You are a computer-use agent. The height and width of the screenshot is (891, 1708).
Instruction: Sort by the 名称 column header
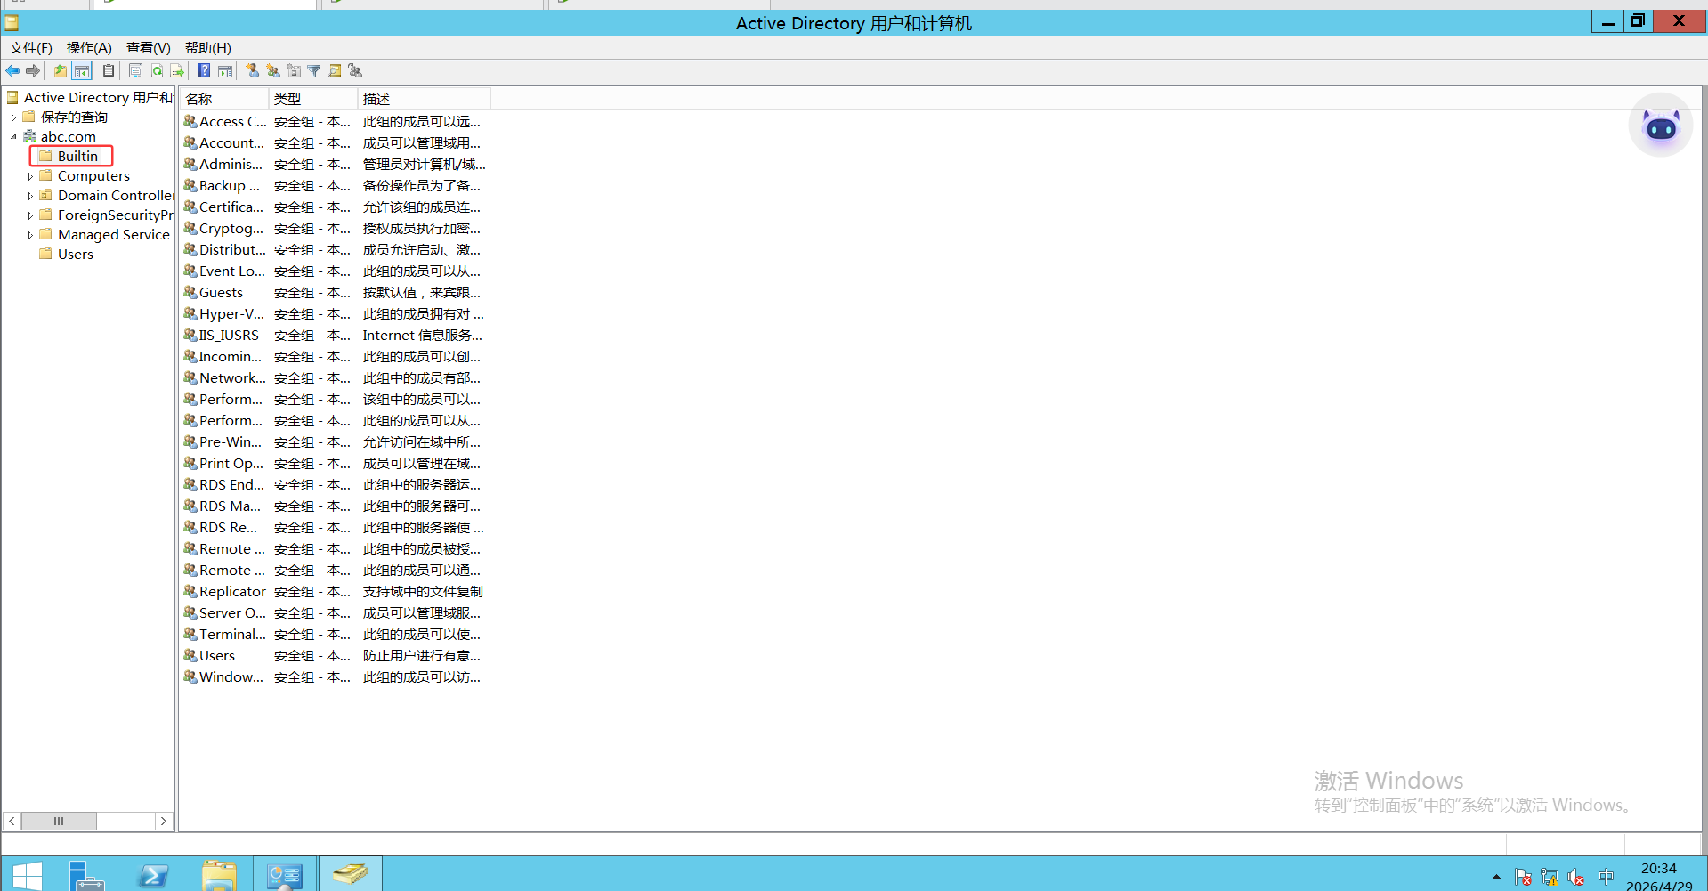coord(224,99)
